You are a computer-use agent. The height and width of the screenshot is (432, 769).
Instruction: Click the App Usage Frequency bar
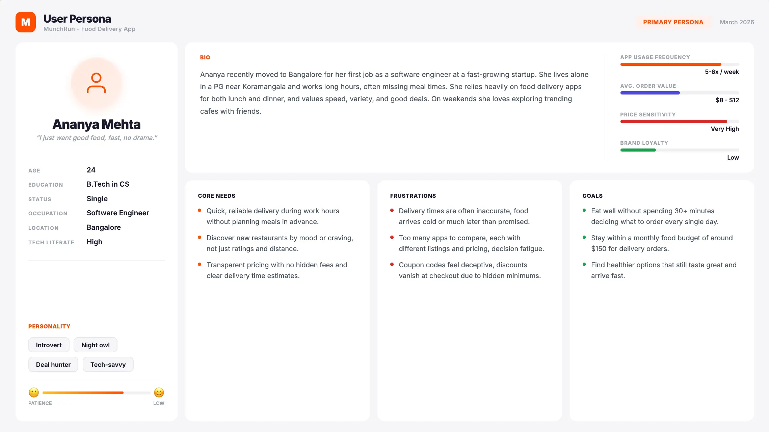click(680, 64)
